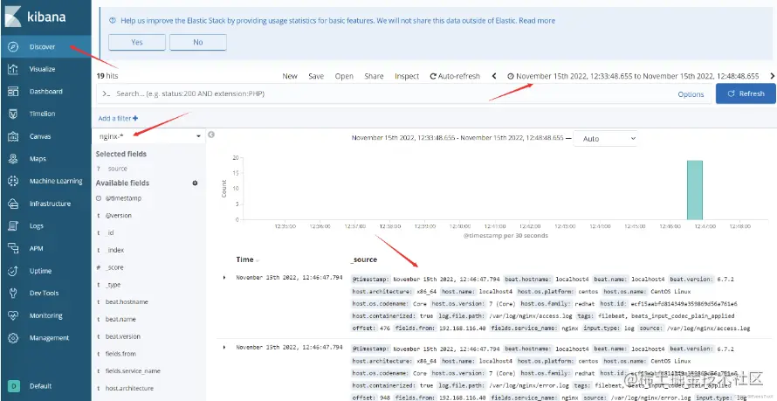Viewport: 777px width, 401px height.
Task: Select the @version field
Action: pos(119,216)
